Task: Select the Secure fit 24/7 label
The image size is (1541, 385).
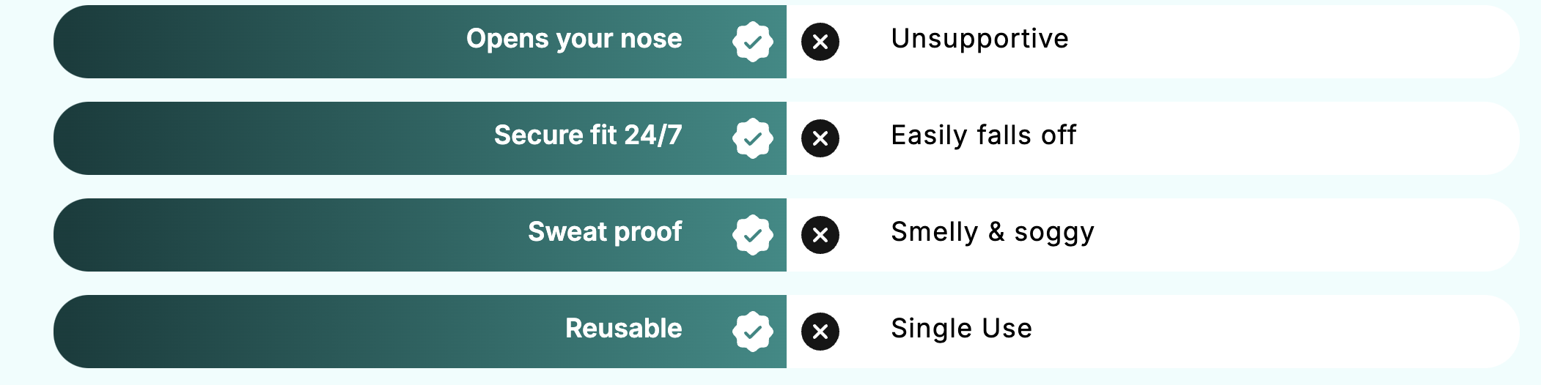Action: [x=588, y=135]
